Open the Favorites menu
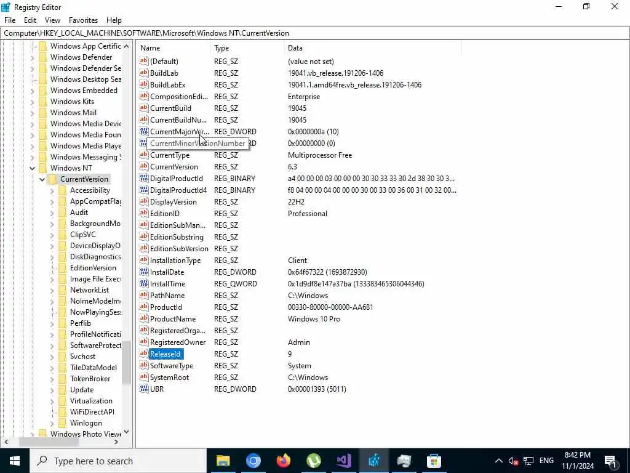 click(x=83, y=20)
